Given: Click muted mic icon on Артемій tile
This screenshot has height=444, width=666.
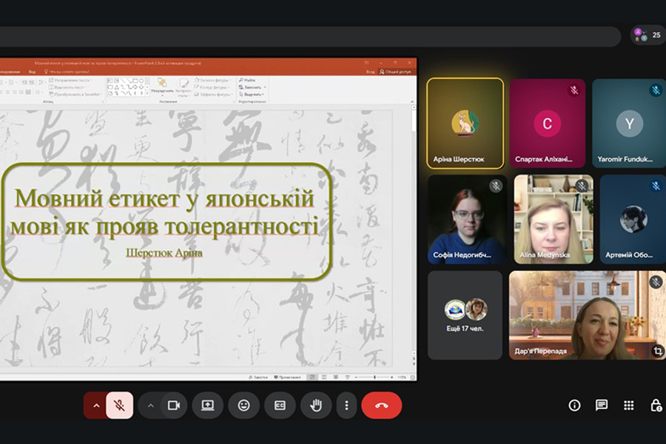Looking at the screenshot, I should (x=656, y=186).
